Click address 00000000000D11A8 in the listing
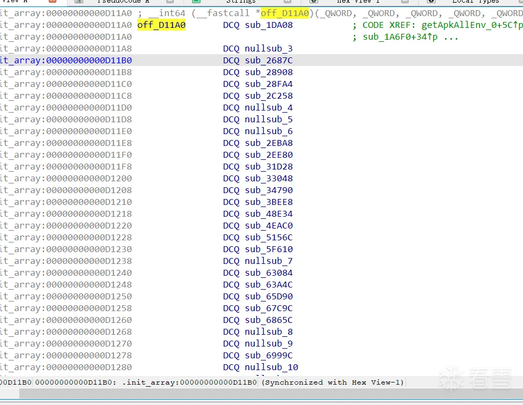Viewport: 523px width, 405px height. [x=89, y=49]
